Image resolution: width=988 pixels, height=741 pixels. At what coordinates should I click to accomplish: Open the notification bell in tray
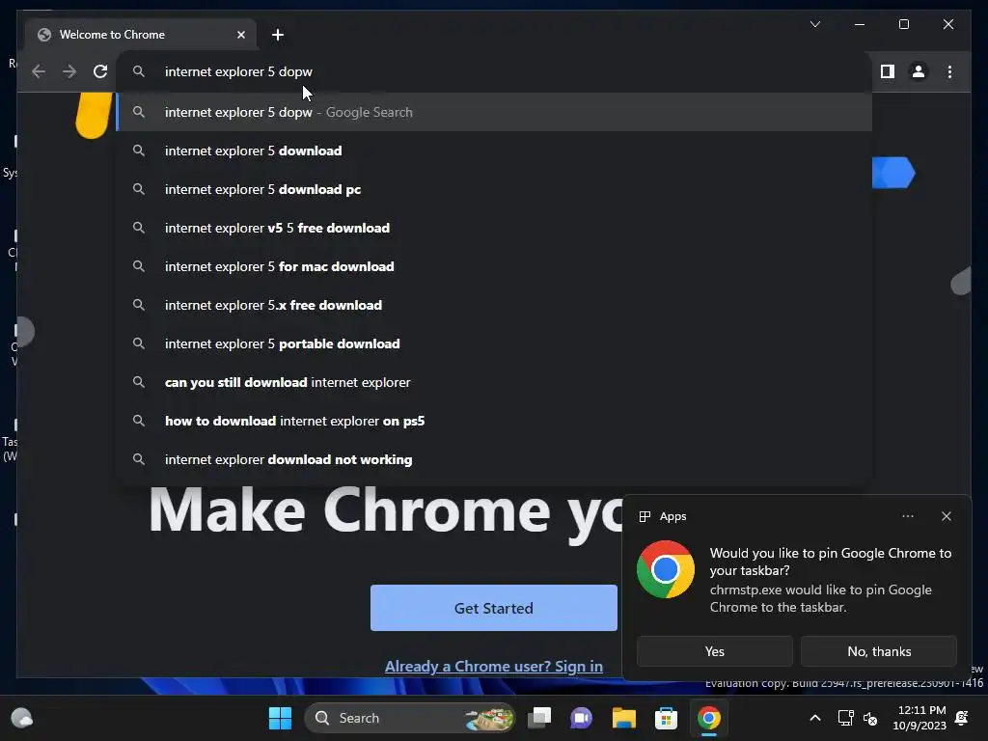pyautogui.click(x=962, y=718)
